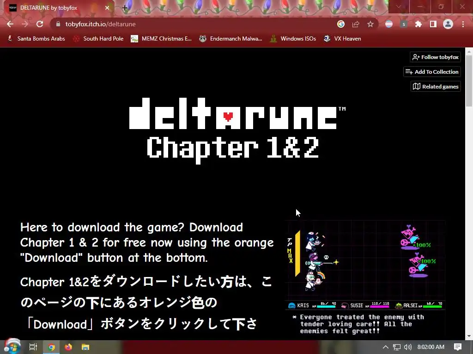The height and width of the screenshot is (354, 473).
Task: Click the Google icon in the address bar
Action: pyautogui.click(x=340, y=24)
